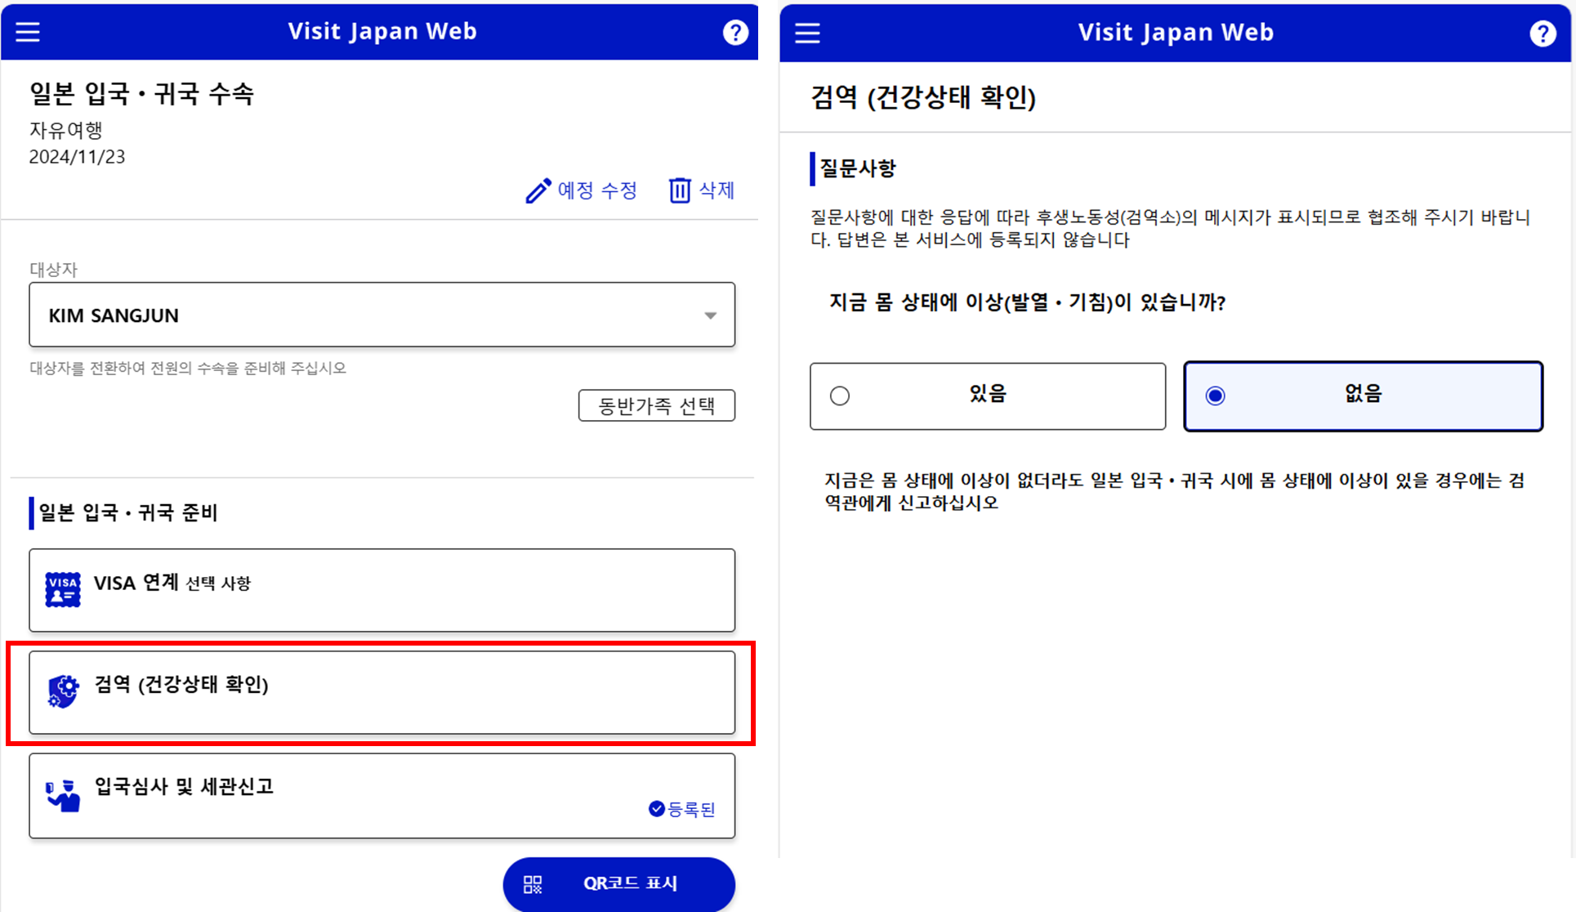Screen dimensions: 1576x912
Task: Expand the 대상자 selection list arrow
Action: coord(709,315)
